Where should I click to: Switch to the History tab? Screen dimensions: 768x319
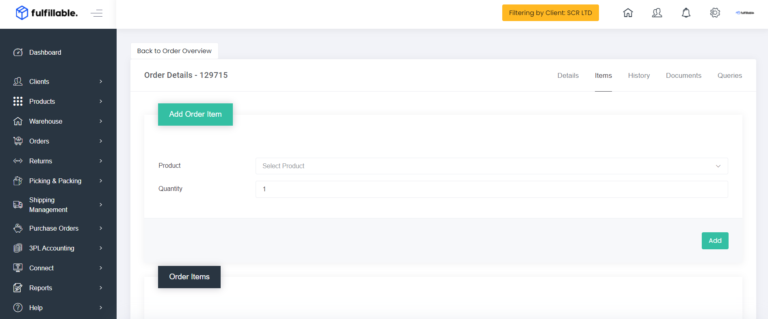pos(639,75)
